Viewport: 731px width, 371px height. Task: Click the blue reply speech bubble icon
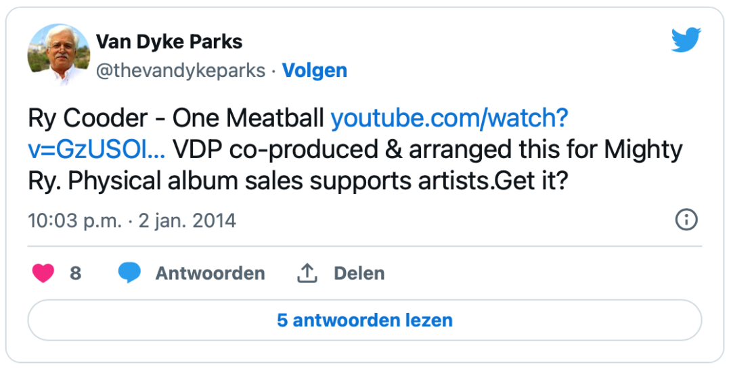(x=129, y=273)
